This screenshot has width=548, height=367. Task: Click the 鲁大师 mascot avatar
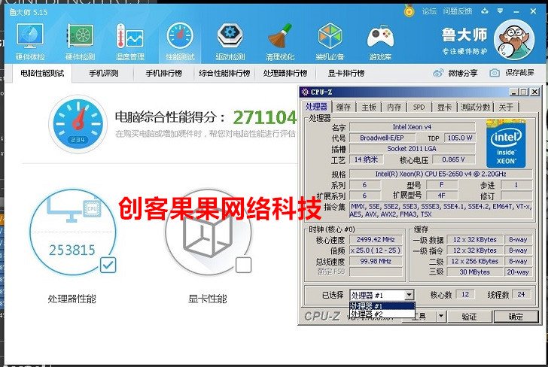[514, 40]
